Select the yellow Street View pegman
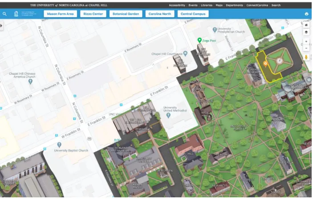 tap(306, 57)
